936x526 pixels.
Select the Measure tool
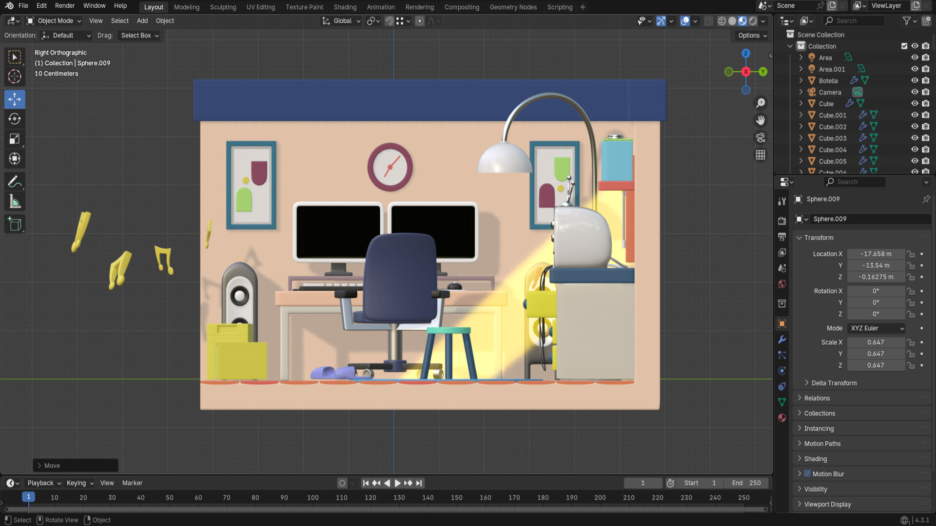point(15,202)
